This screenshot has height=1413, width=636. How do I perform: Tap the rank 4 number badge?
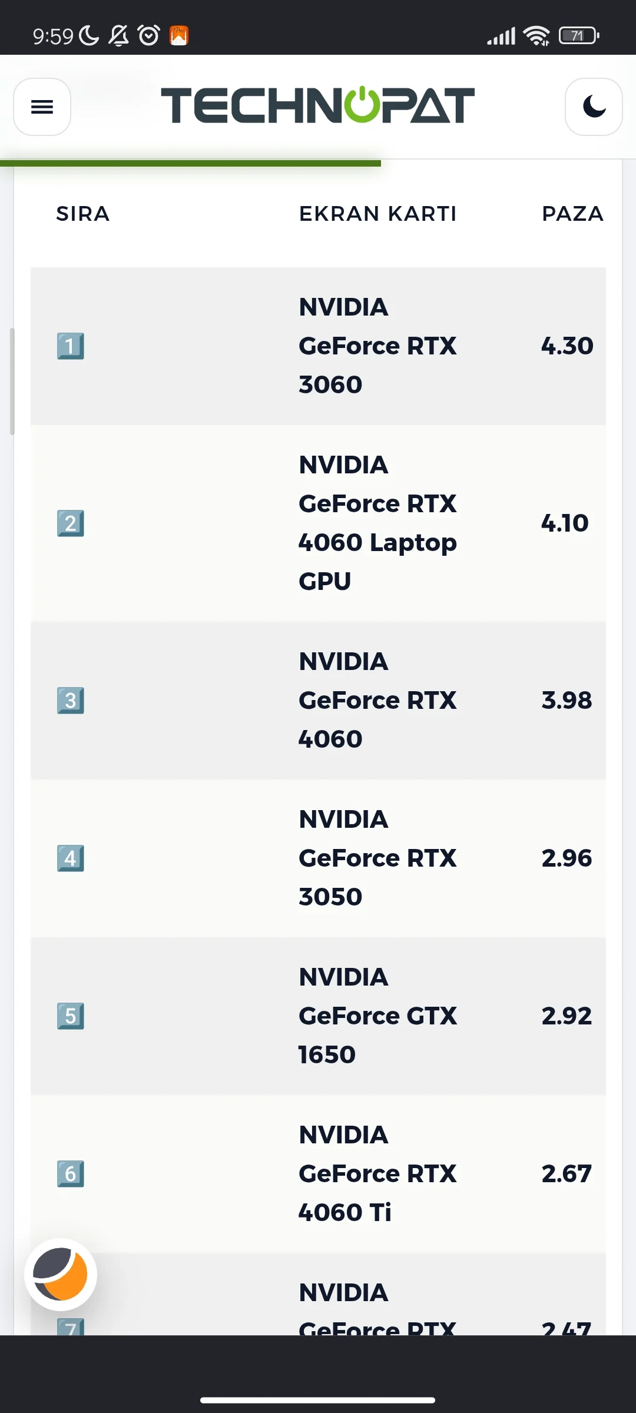[x=71, y=858]
